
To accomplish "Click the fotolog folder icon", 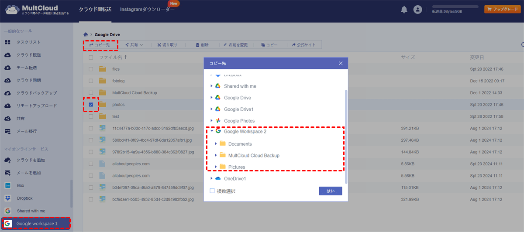I will pyautogui.click(x=103, y=81).
